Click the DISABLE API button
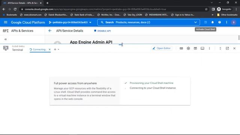 (102, 31)
